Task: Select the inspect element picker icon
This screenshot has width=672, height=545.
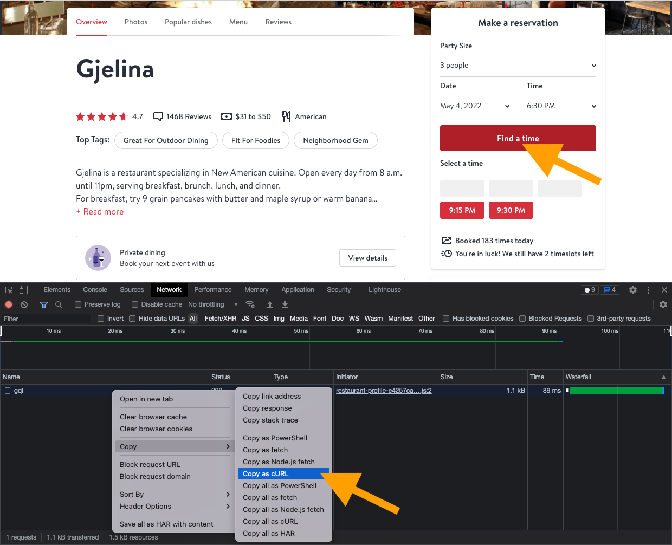Action: (9, 290)
